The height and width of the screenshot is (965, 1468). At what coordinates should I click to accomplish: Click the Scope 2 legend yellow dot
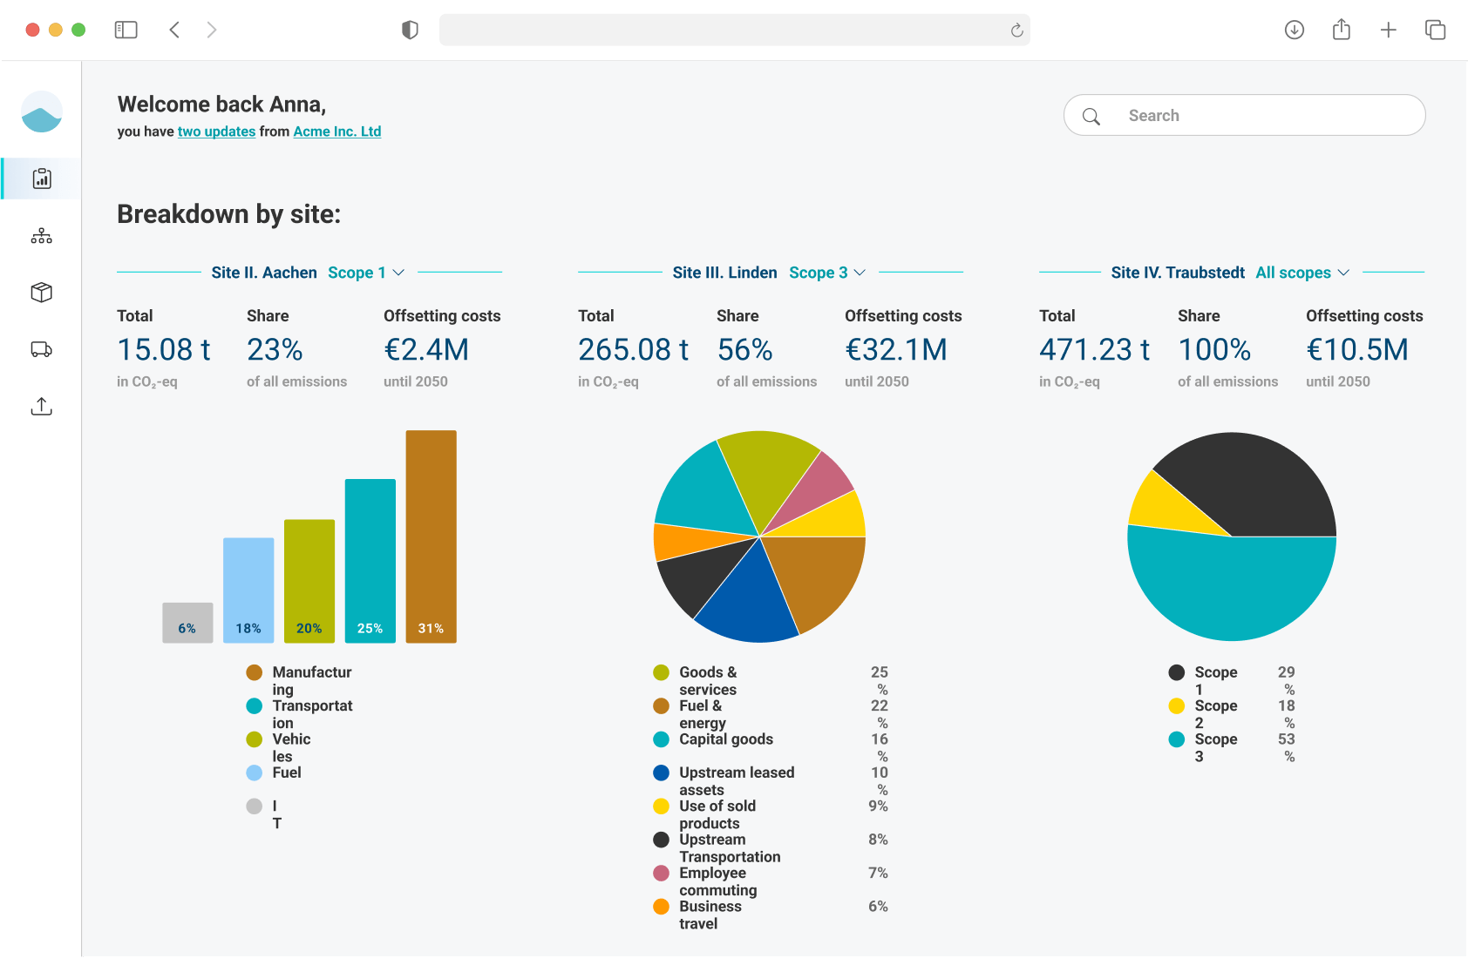pos(1177,705)
